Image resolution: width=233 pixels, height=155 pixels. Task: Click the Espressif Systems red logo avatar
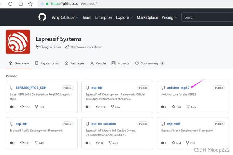(x=18, y=42)
